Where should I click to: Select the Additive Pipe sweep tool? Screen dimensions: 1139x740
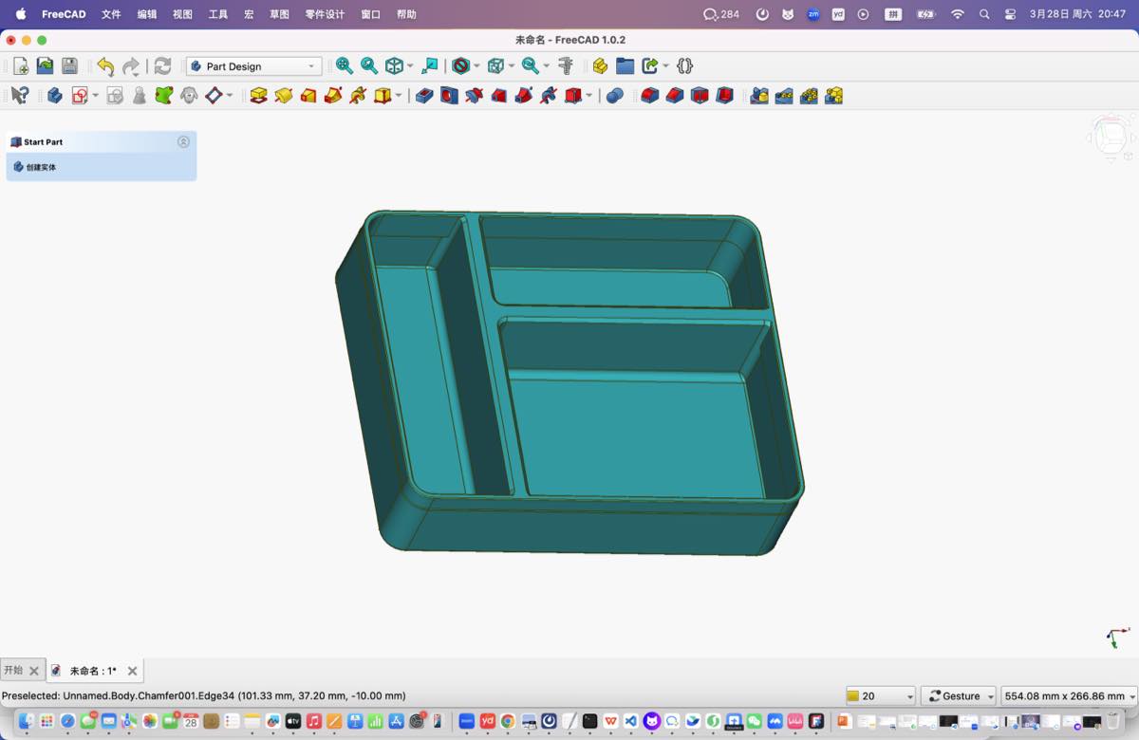point(333,96)
